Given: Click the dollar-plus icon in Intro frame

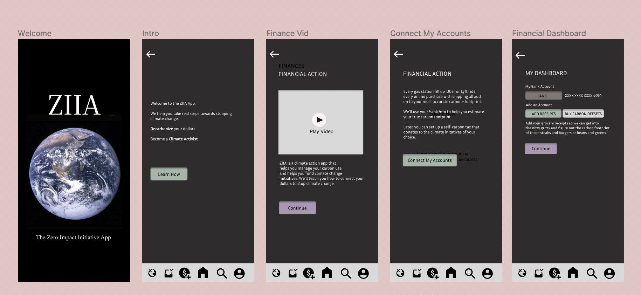Looking at the screenshot, I should tap(185, 273).
